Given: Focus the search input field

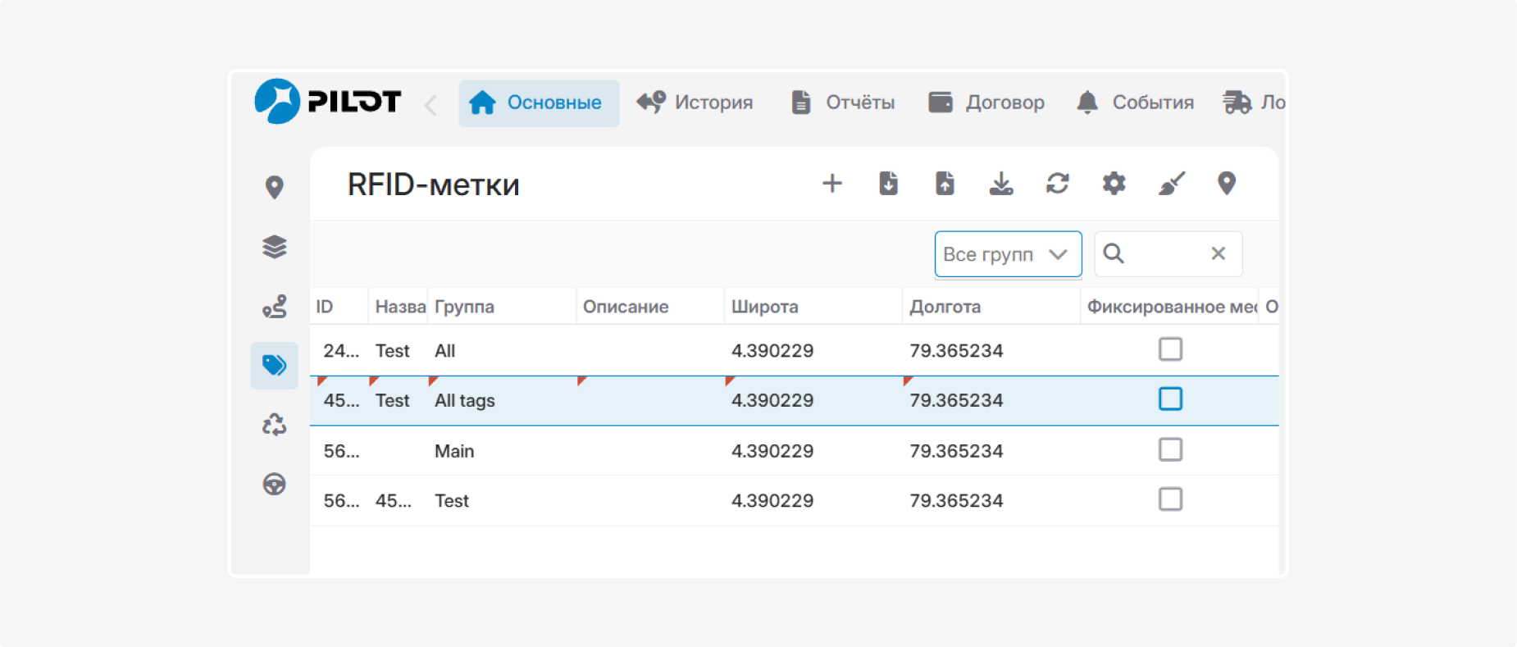Looking at the screenshot, I should pos(1168,254).
